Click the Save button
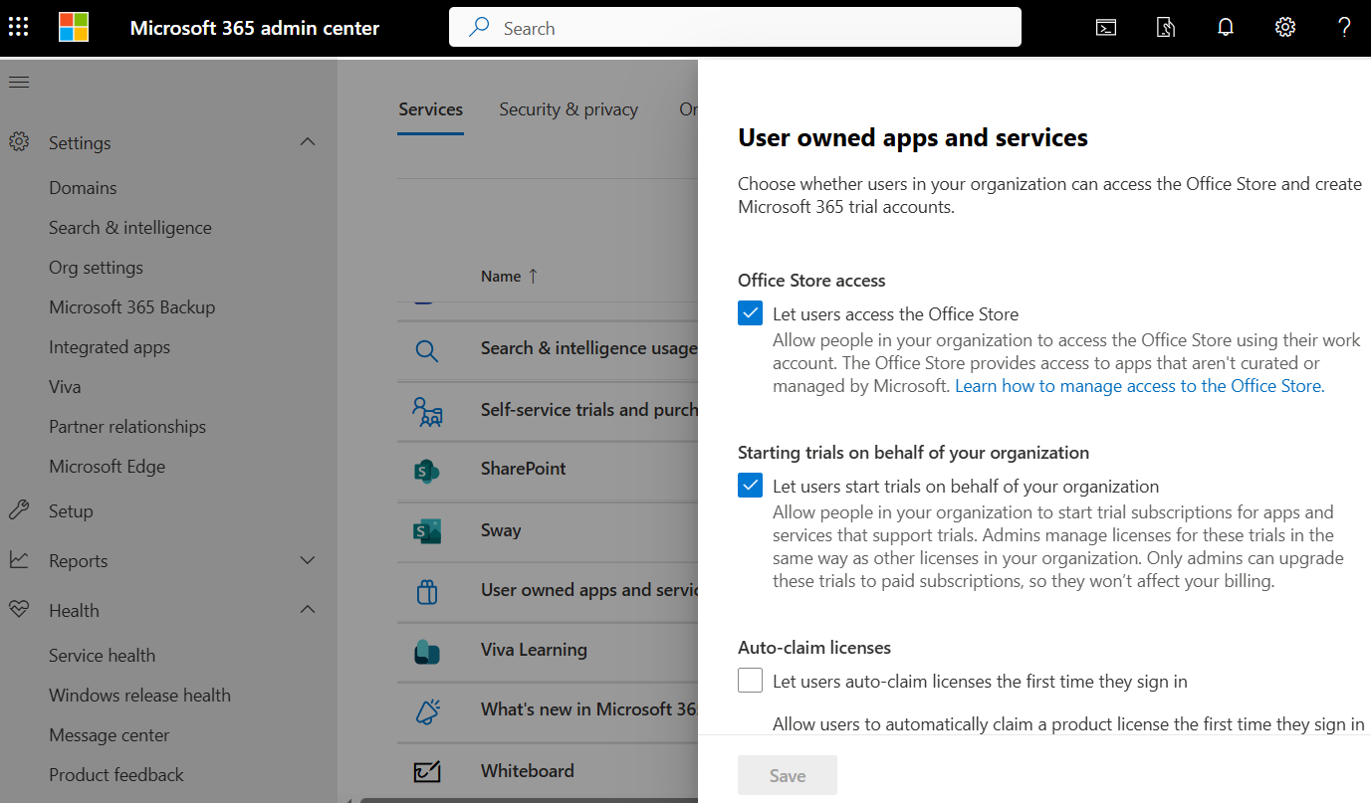The image size is (1371, 803). click(x=788, y=775)
